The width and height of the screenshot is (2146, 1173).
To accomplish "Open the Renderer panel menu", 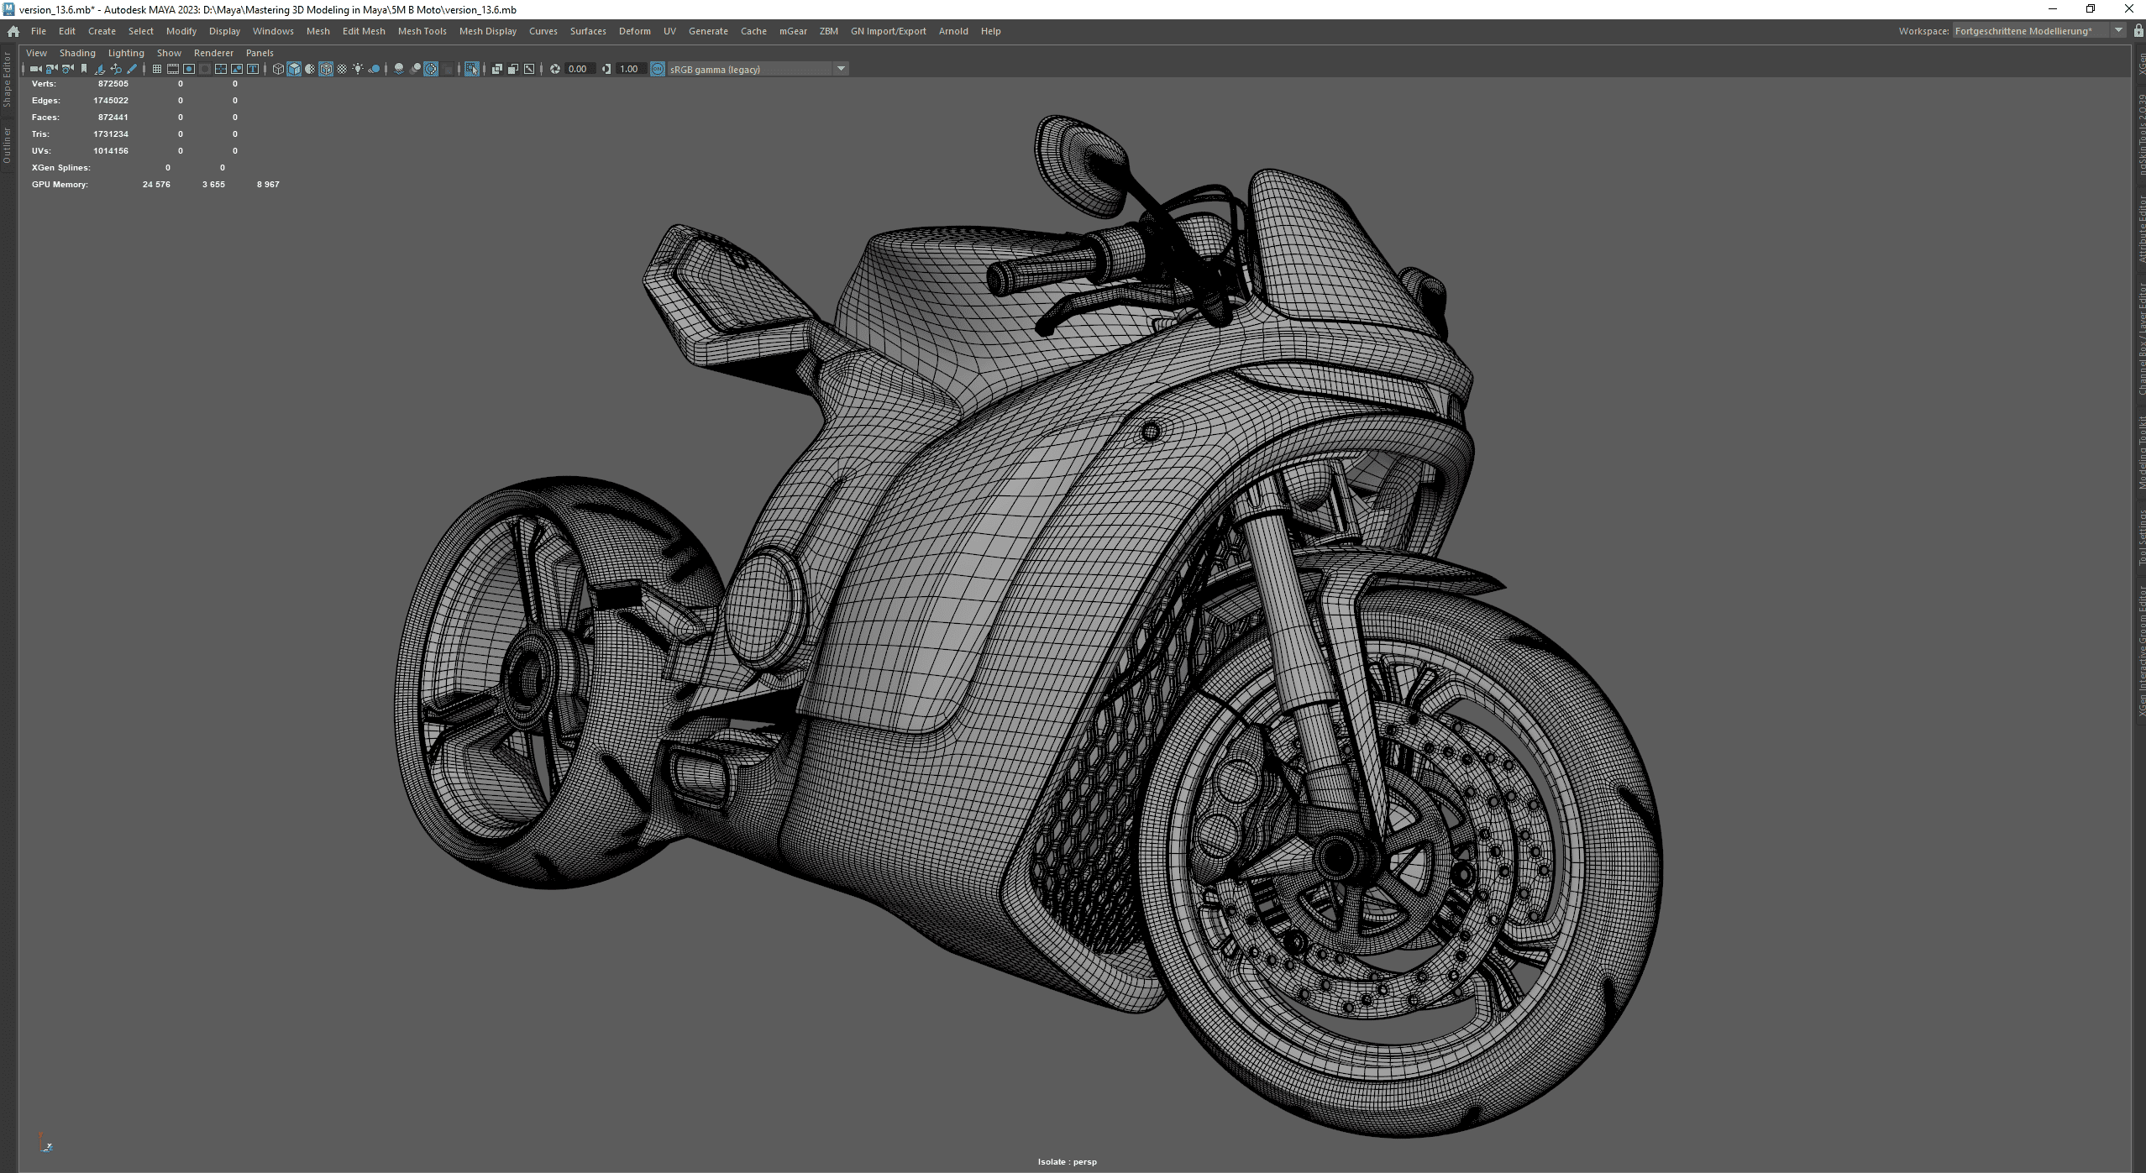I will tap(213, 53).
